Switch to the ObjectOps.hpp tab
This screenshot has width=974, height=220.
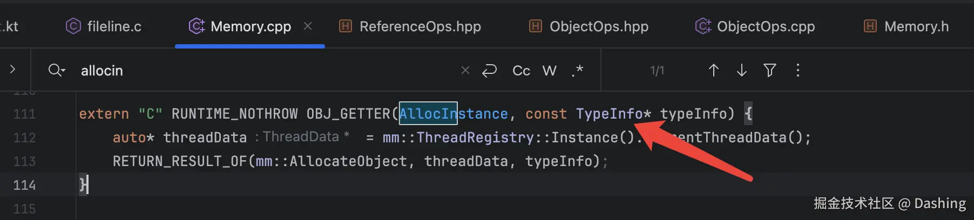click(x=589, y=26)
